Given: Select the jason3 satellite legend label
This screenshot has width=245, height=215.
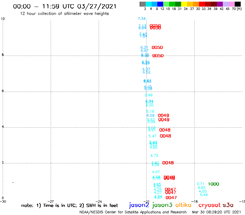Looking at the screenshot, I should 162,205.
